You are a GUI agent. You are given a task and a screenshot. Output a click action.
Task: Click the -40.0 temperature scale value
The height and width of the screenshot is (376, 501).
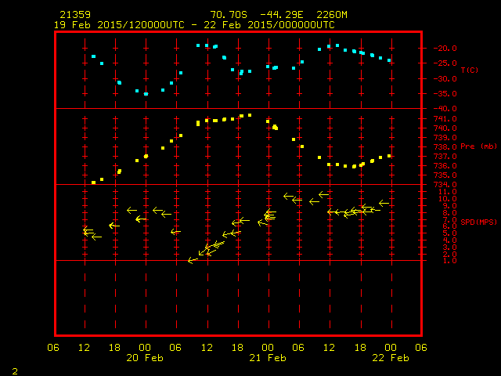click(x=445, y=109)
